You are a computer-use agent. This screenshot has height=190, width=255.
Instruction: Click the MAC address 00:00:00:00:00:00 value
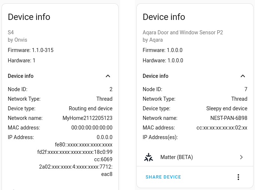92,128
